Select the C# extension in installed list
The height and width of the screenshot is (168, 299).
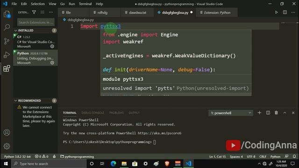pos(36,42)
